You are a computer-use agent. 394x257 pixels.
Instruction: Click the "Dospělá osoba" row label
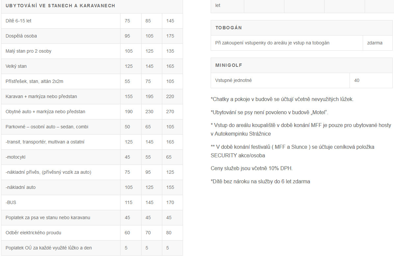pyautogui.click(x=20, y=36)
